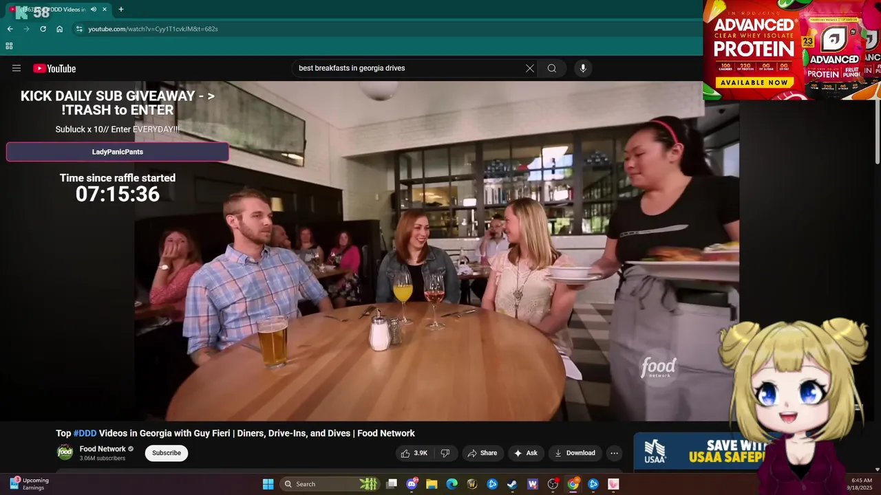Mute the tab using speaker icon
The height and width of the screenshot is (495, 881).
click(x=93, y=10)
